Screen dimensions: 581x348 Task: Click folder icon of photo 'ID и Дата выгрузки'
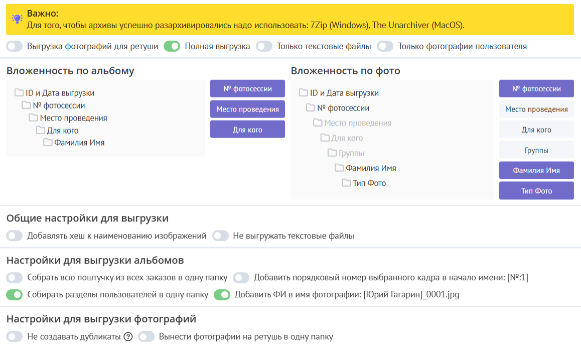point(303,93)
